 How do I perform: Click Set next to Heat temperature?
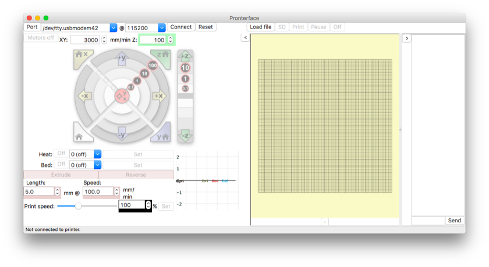tap(138, 154)
